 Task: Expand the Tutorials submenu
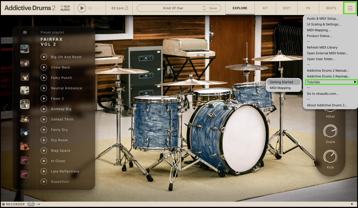pyautogui.click(x=331, y=82)
